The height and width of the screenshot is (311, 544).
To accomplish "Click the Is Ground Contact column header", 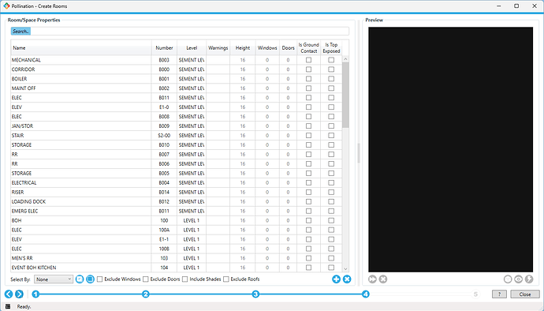I will pos(308,48).
